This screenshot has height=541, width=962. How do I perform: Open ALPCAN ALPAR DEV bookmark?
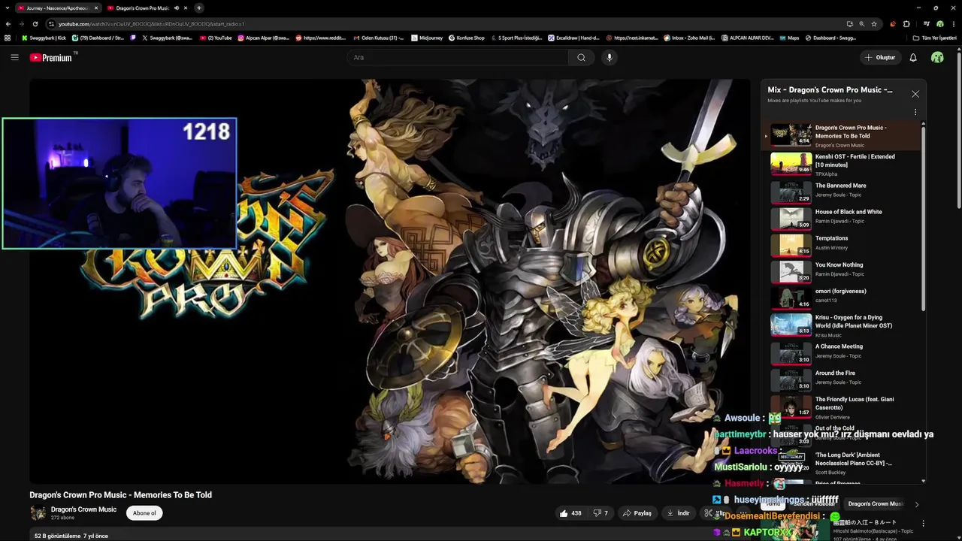coord(747,38)
